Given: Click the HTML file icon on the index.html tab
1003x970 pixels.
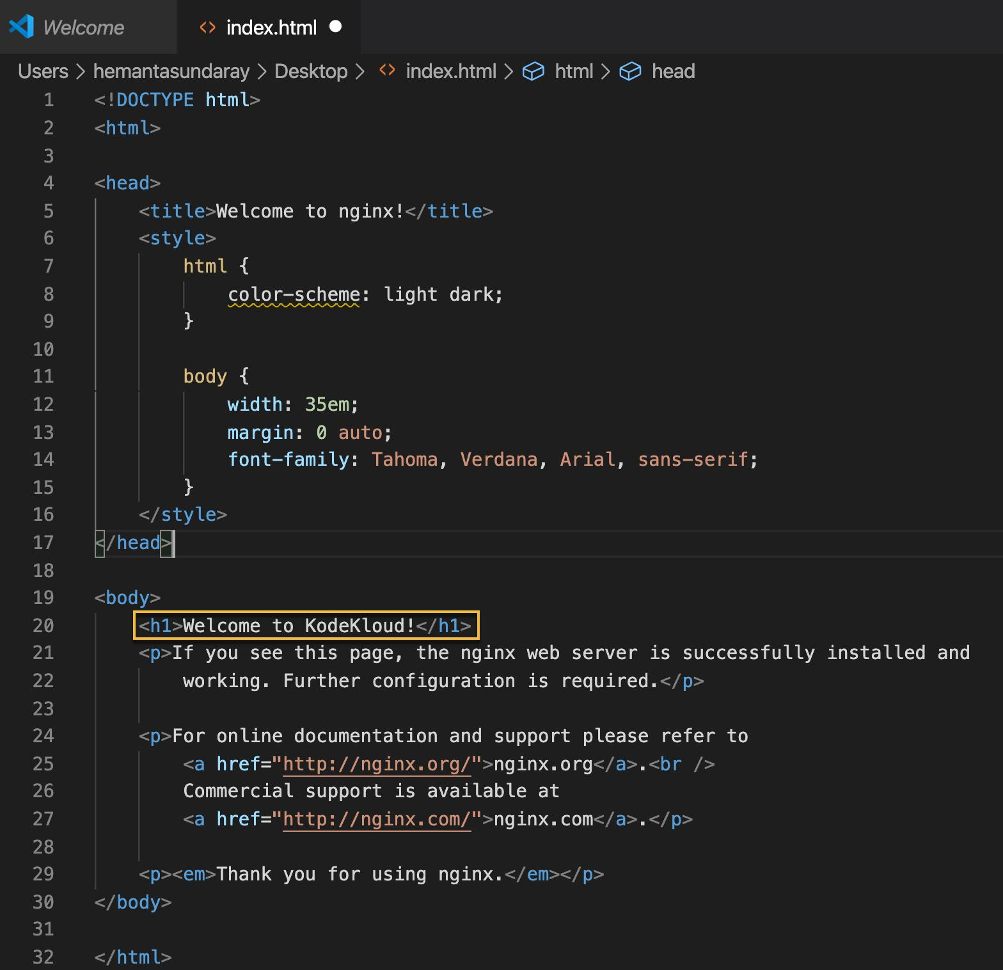Looking at the screenshot, I should pyautogui.click(x=208, y=28).
